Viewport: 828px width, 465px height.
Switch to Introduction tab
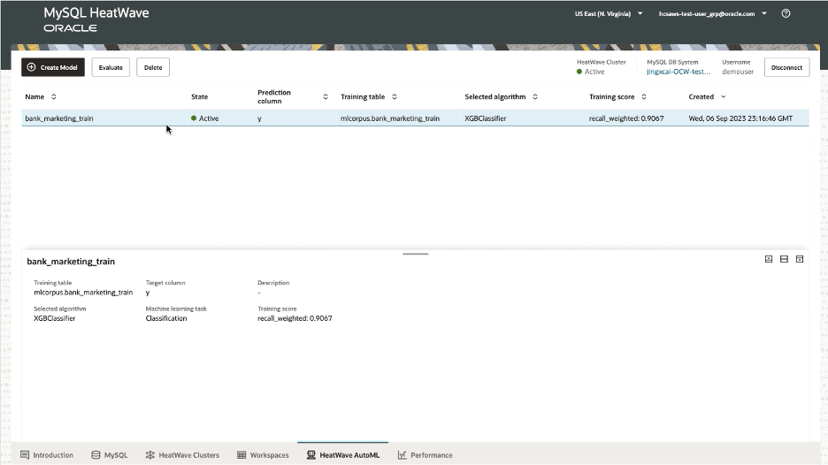click(47, 455)
